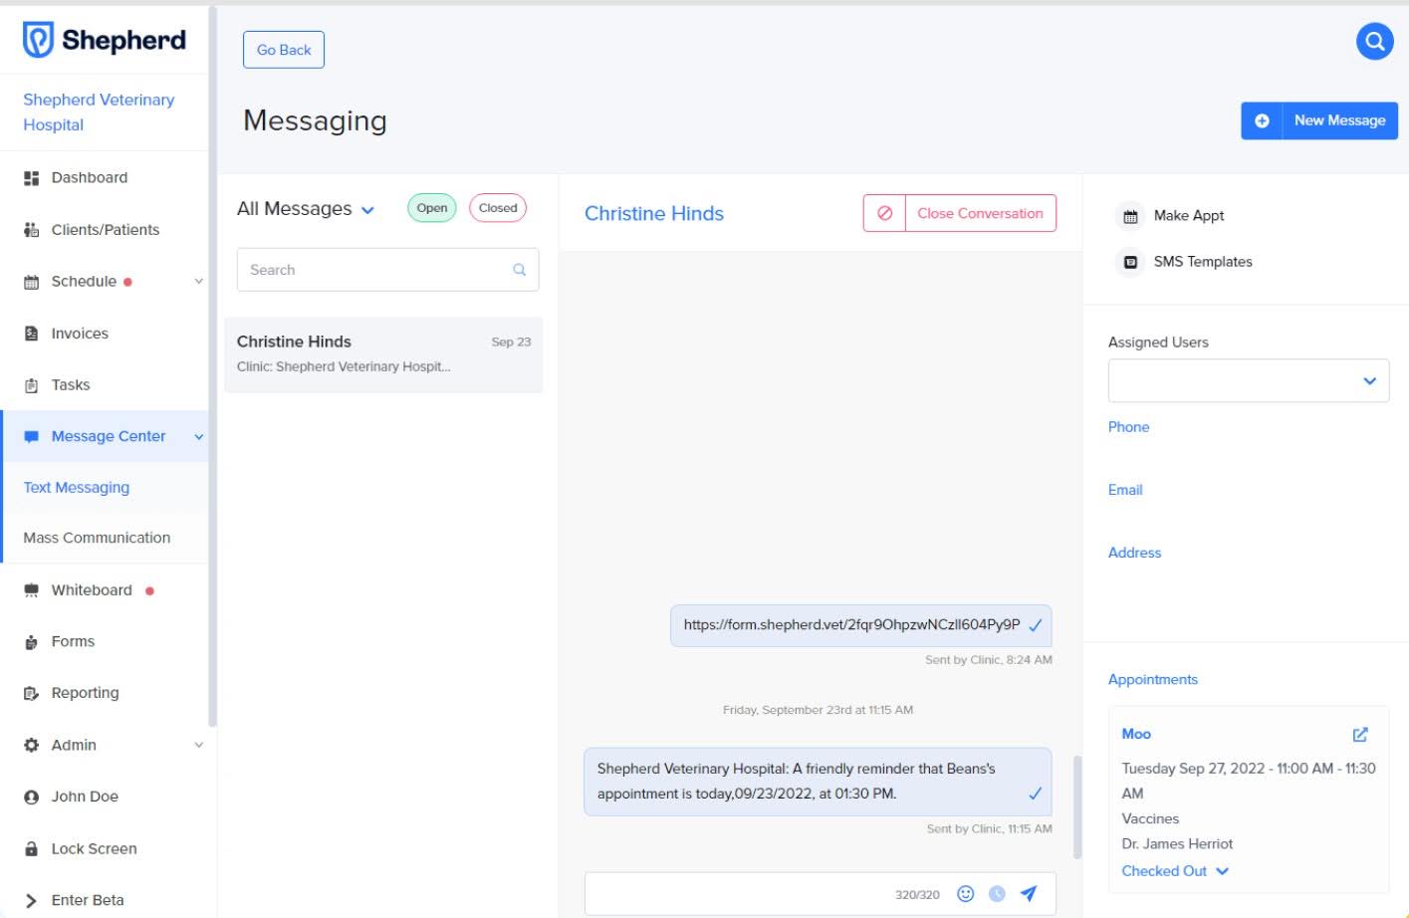This screenshot has height=918, width=1409.
Task: Click the search icon in message search
Action: tap(519, 270)
